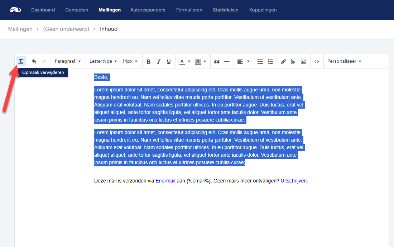Follow the Enormail link in the footer
Viewport: 394px width, 247px height.
tap(165, 181)
